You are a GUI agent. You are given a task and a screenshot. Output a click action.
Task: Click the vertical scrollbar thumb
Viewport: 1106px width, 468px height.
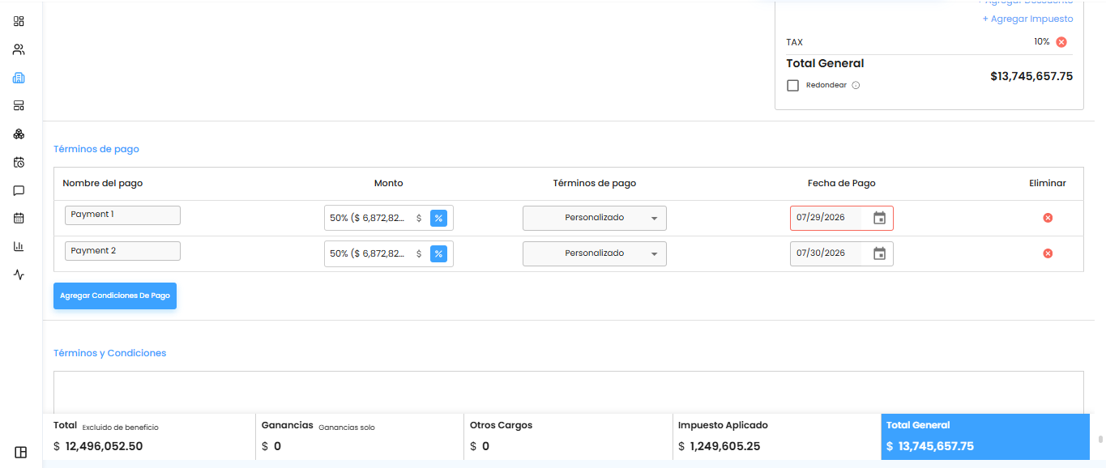[1100, 440]
